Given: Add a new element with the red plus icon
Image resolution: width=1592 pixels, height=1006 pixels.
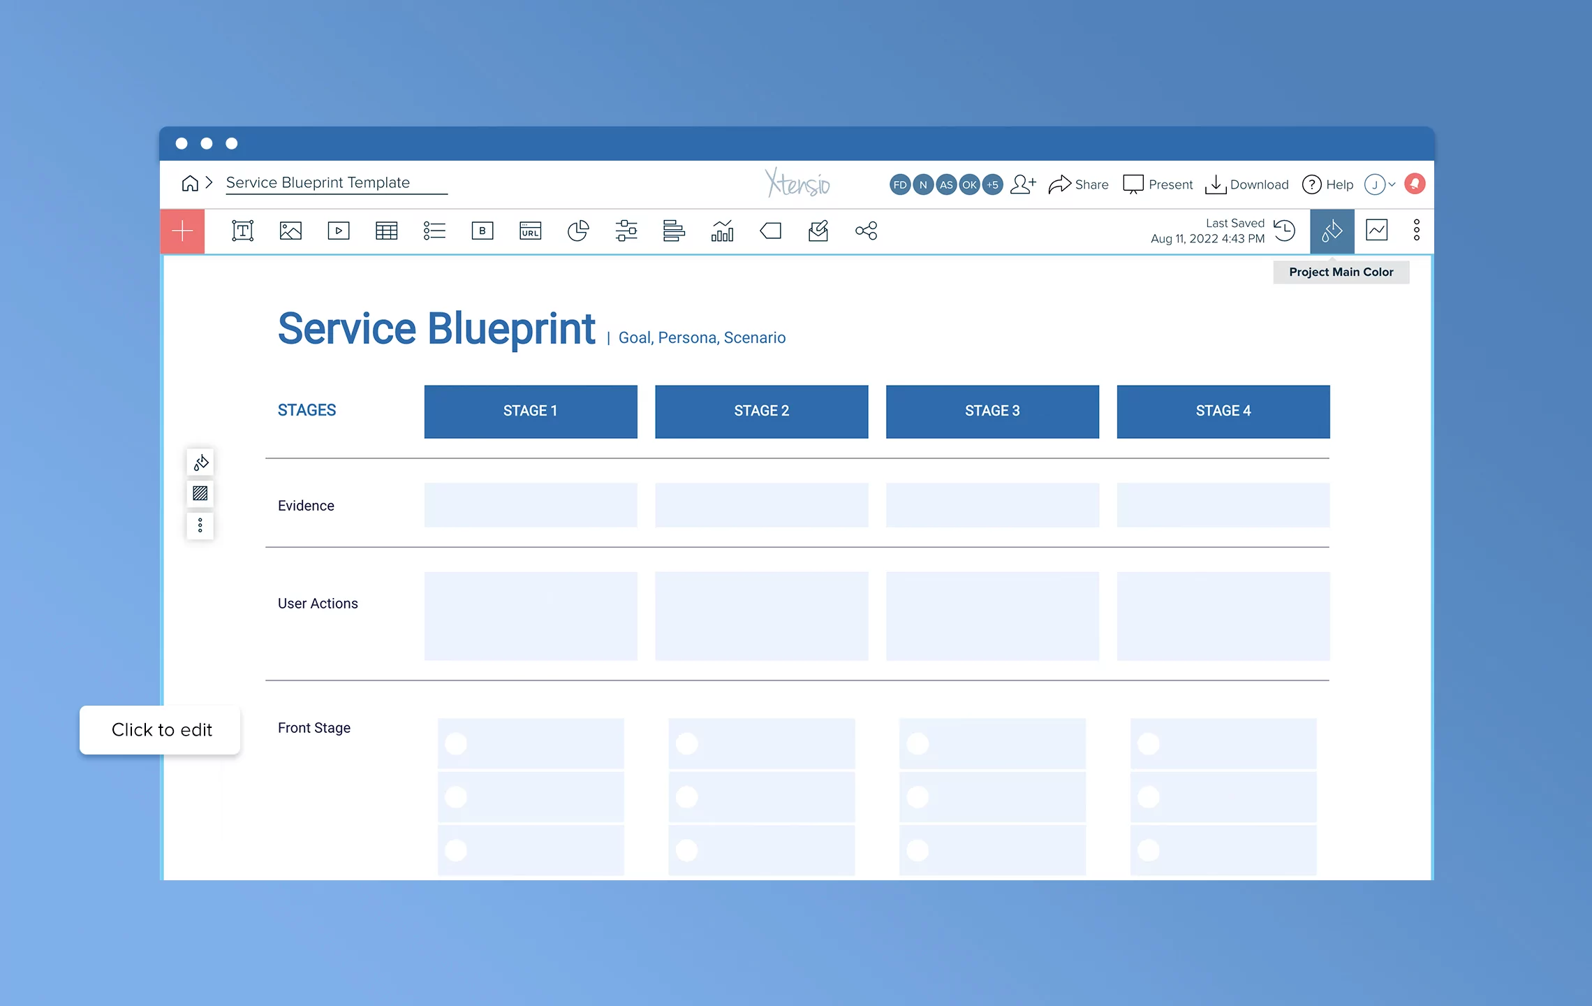Looking at the screenshot, I should point(182,231).
